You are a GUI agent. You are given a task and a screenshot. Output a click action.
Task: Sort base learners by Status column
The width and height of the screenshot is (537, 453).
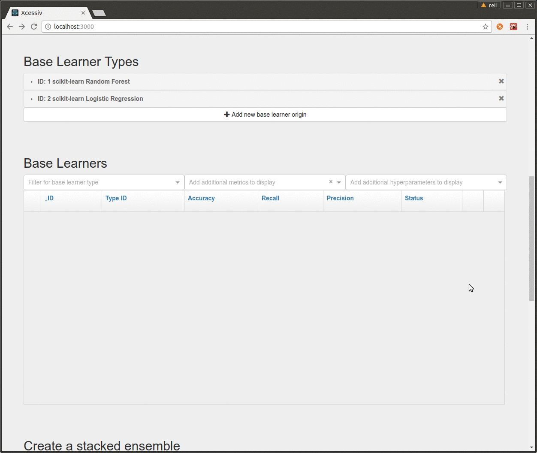414,198
